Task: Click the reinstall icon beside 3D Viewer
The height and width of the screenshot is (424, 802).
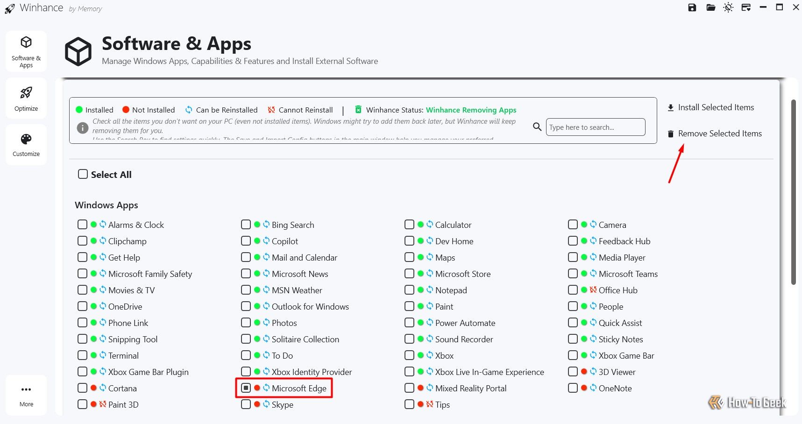Action: 593,371
